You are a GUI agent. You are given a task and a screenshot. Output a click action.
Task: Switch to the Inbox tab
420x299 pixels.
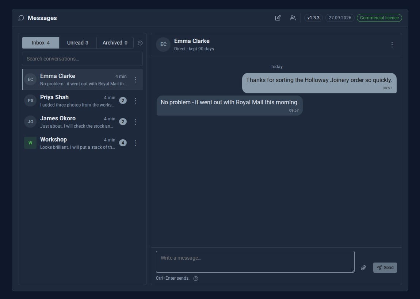click(x=41, y=43)
